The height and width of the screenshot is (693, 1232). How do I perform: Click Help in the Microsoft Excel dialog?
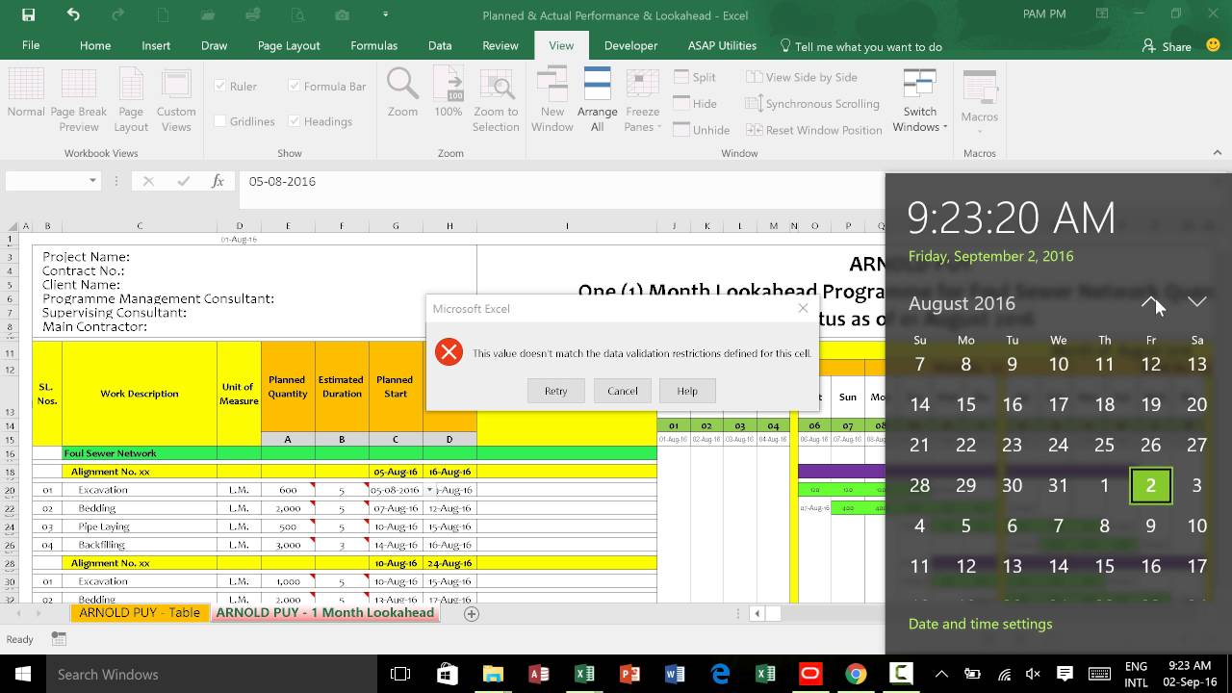pos(686,391)
